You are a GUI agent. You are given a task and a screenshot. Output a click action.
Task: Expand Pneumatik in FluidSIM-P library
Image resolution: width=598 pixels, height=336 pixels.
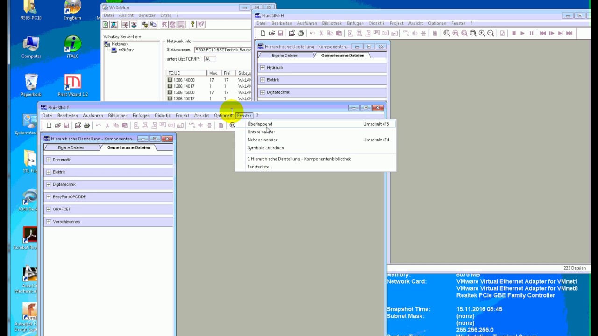(49, 160)
